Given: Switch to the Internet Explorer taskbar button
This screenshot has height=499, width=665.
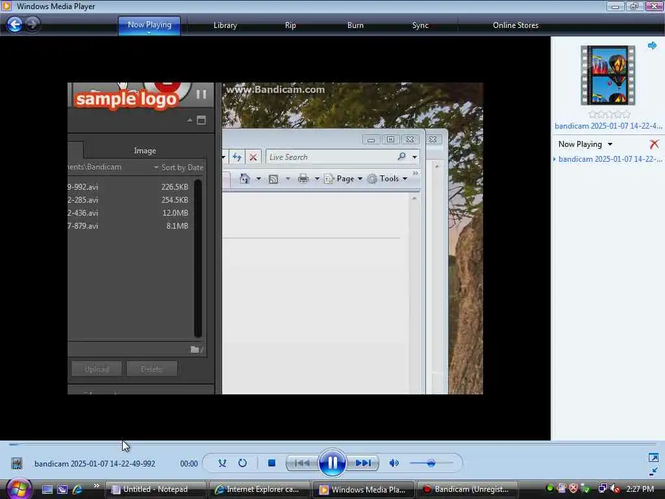Looking at the screenshot, I should click(259, 489).
